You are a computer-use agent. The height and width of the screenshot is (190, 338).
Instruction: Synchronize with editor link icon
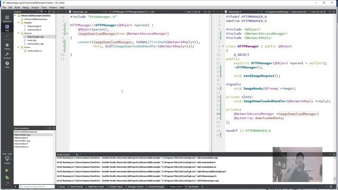(x=45, y=12)
